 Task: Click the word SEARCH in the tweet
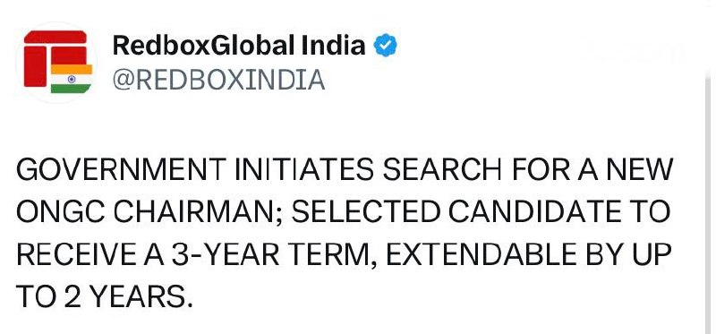(442, 169)
